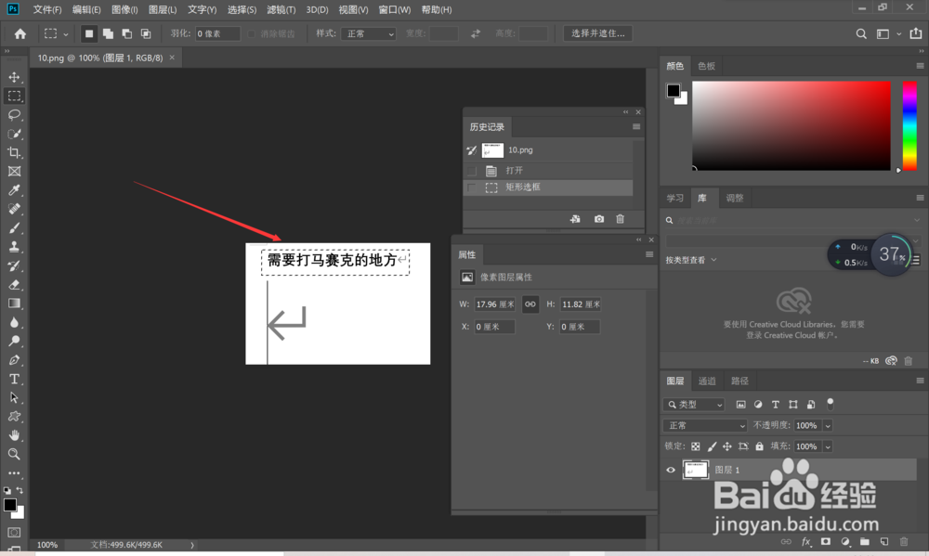Image resolution: width=929 pixels, height=556 pixels.
Task: Open the 样式 style dropdown in options bar
Action: click(368, 32)
